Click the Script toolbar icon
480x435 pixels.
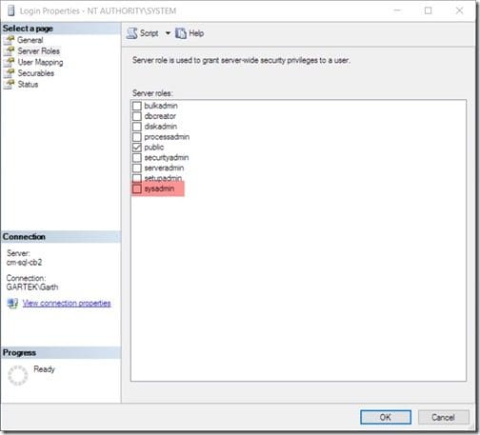click(x=131, y=33)
